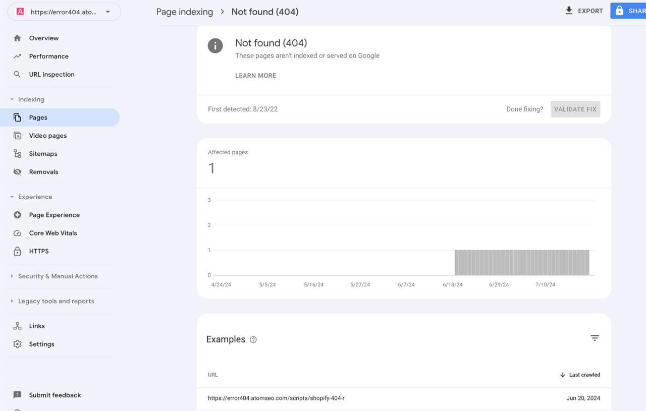Click the URL inspection magnifier icon
The width and height of the screenshot is (646, 411).
pyautogui.click(x=17, y=75)
